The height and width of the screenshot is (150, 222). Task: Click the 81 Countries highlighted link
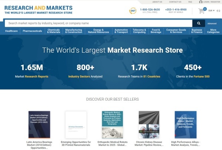point(152,77)
